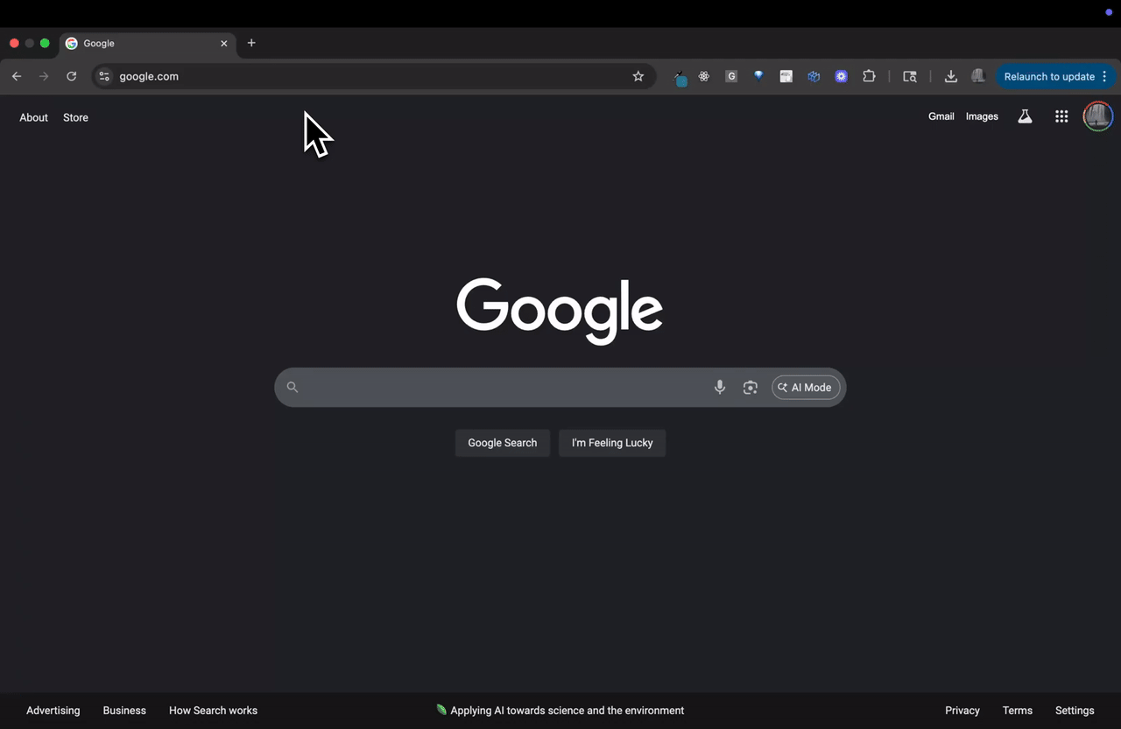Open the Chrome three-dot menu
The height and width of the screenshot is (729, 1121).
[1104, 76]
